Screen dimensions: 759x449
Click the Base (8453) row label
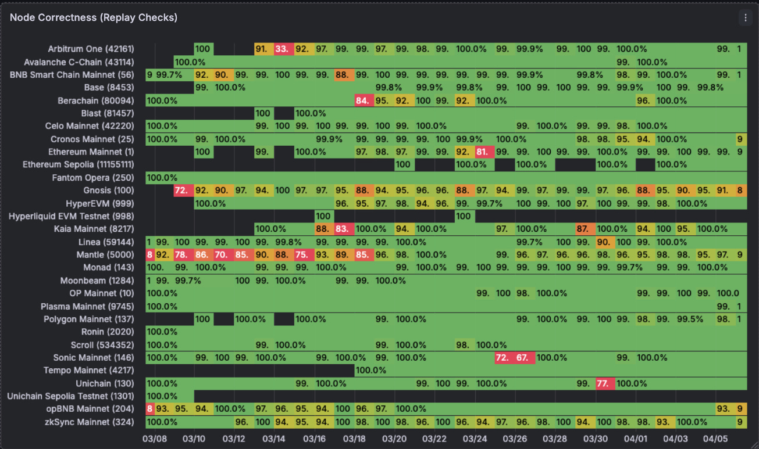click(109, 87)
